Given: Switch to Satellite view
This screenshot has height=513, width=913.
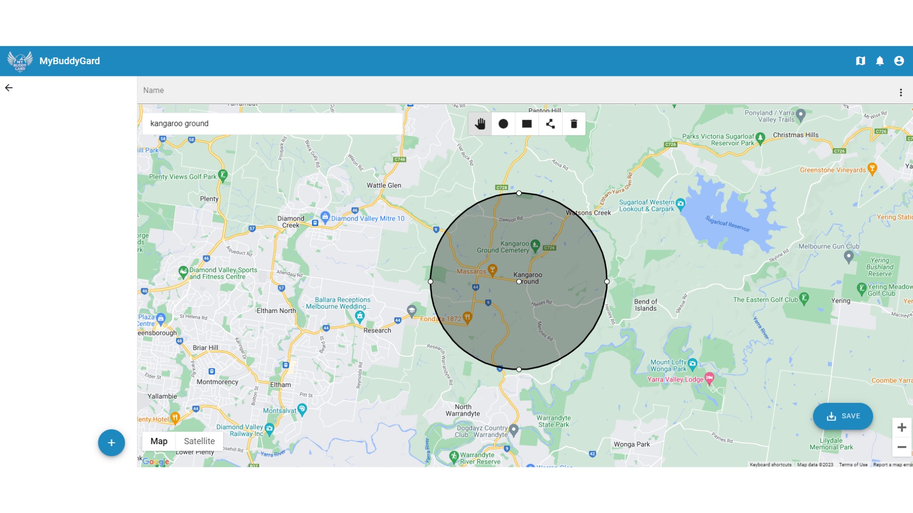Looking at the screenshot, I should [x=199, y=441].
